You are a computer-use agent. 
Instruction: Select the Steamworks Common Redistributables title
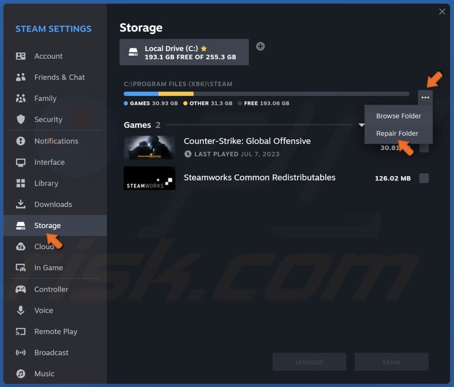pyautogui.click(x=259, y=177)
